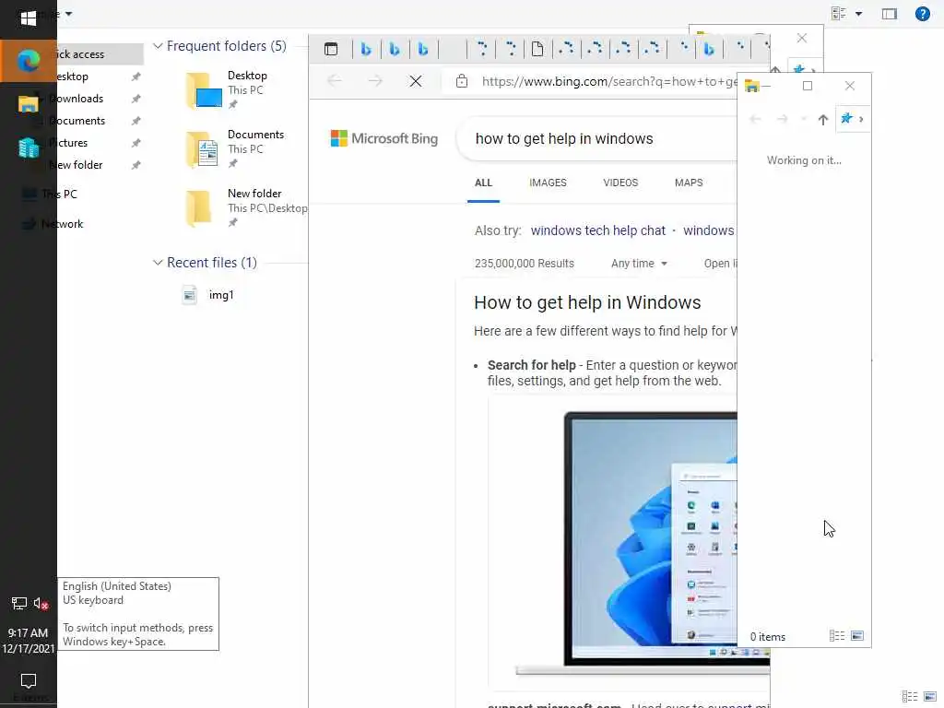Screen dimensions: 944x708
Task: Switch to the IMAGES results tab
Action: (548, 183)
